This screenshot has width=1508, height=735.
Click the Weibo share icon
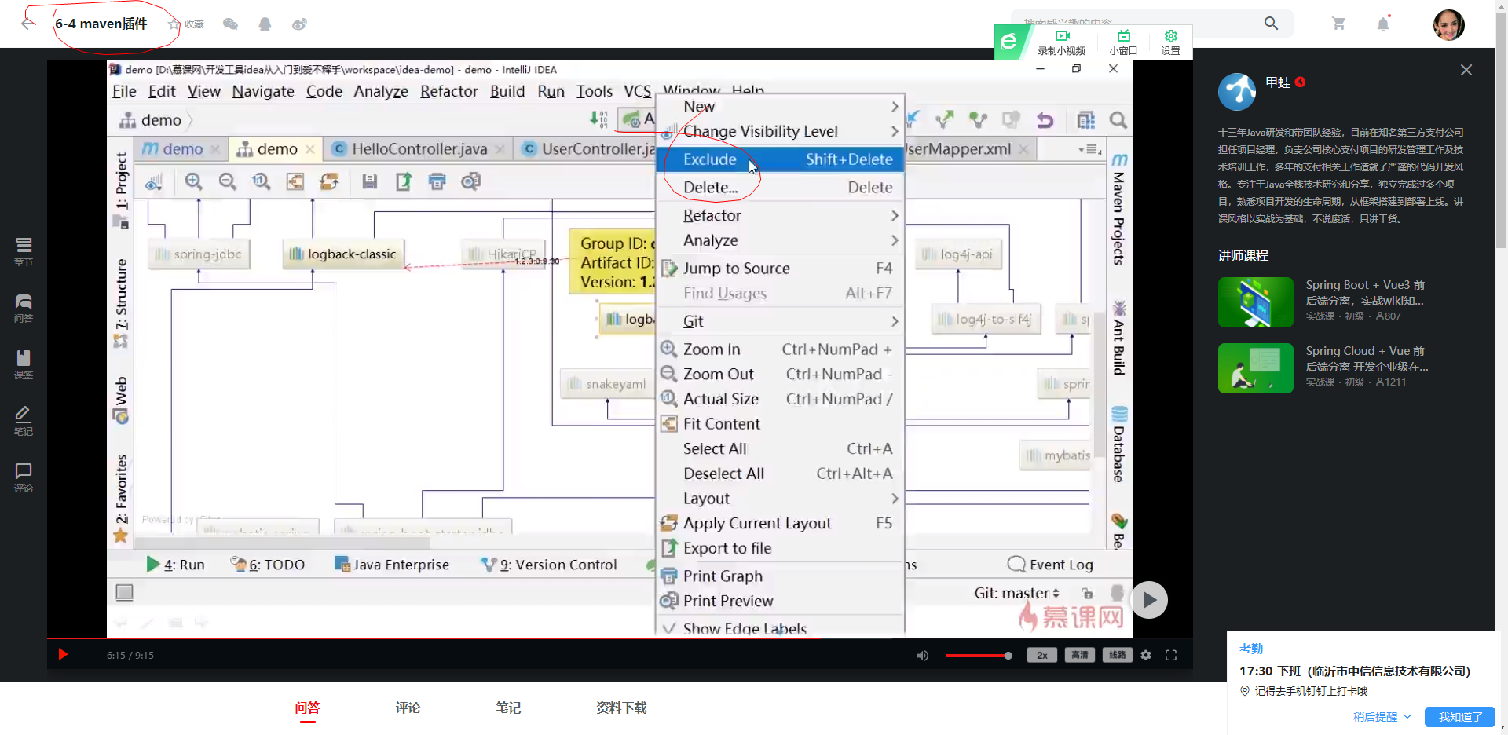click(299, 24)
